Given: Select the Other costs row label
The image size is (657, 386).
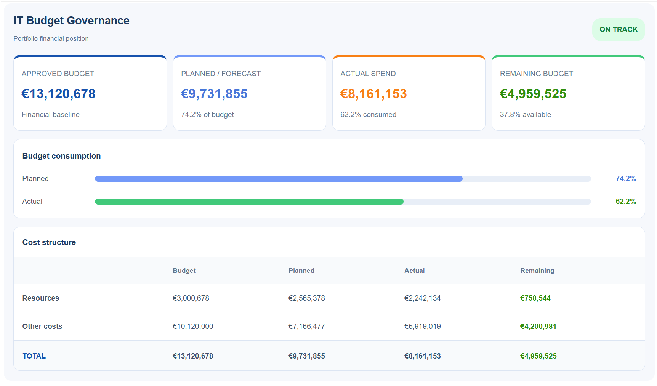Looking at the screenshot, I should [x=42, y=326].
